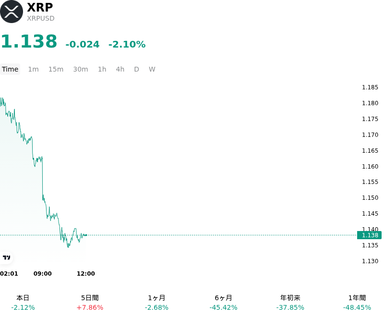Show 5日間 performance range
Screen dimensions: 384x317
90,303
